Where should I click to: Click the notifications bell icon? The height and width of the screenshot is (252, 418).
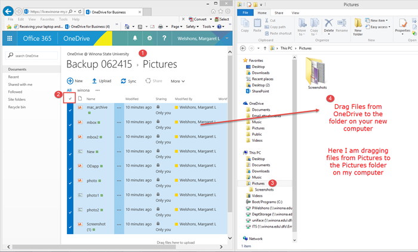click(135, 38)
